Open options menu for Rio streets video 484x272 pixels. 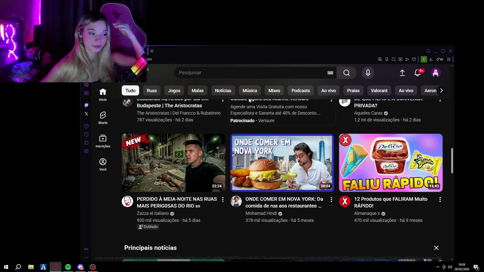tap(223, 199)
